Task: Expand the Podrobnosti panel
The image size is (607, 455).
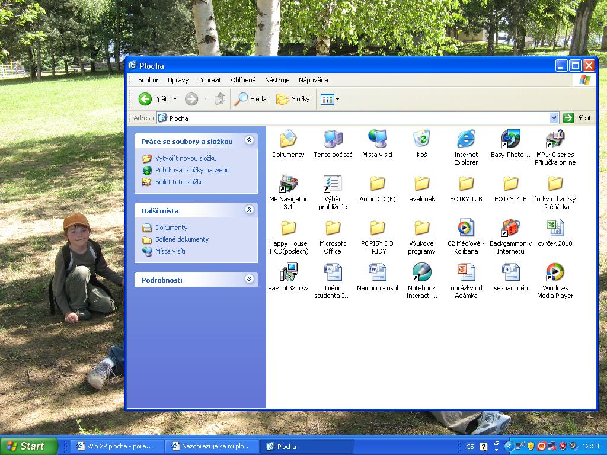Action: 249,279
